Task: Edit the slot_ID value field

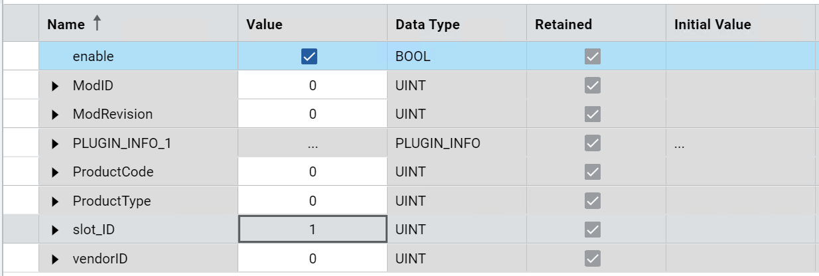Action: click(x=313, y=230)
